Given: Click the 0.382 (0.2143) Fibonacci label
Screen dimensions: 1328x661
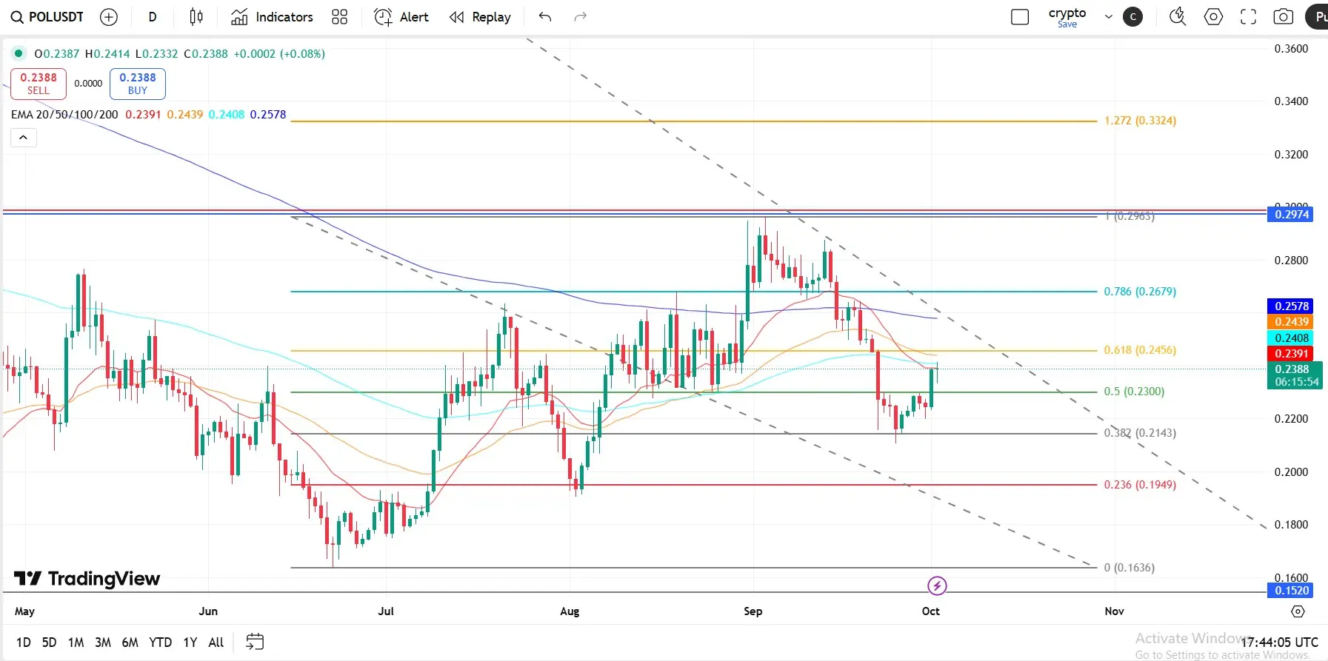Looking at the screenshot, I should click(x=1140, y=433).
